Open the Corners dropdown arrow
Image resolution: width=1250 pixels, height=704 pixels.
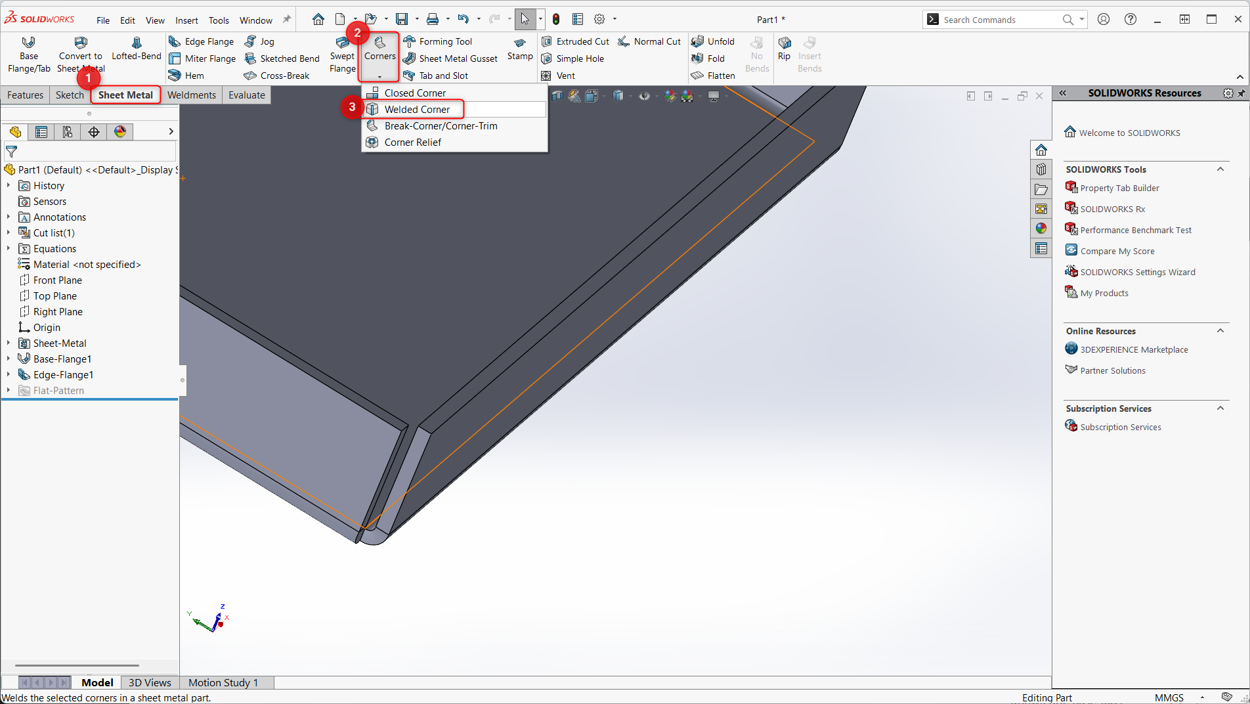click(x=379, y=77)
